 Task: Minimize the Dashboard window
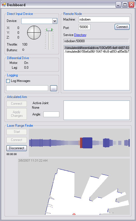coord(118,5)
